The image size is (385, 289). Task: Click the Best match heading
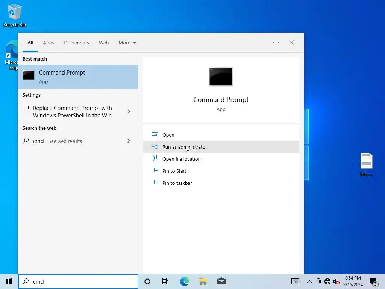35,59
